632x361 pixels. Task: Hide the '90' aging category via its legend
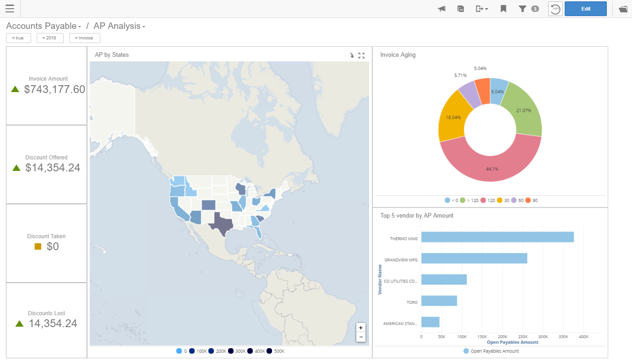click(531, 200)
